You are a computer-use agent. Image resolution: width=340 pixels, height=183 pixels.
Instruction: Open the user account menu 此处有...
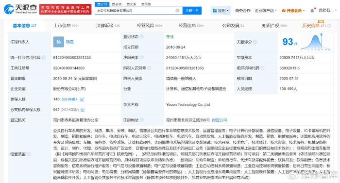[x=327, y=10]
